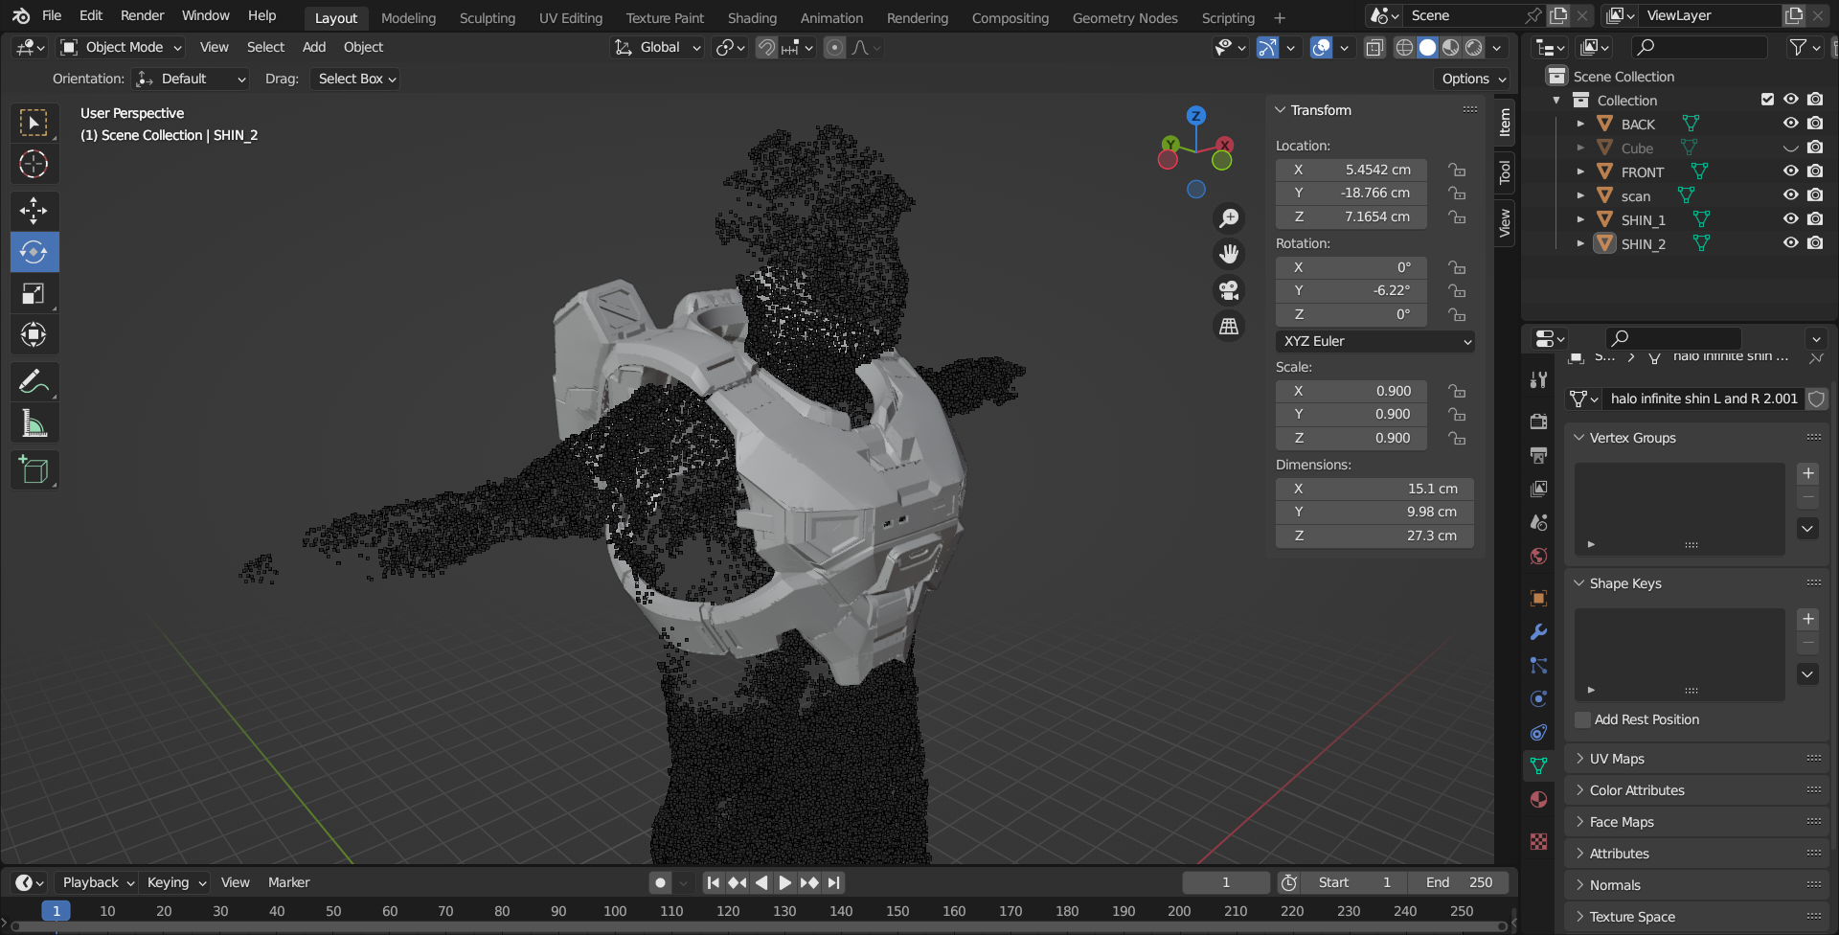
Task: Open the Object Mode dropdown
Action: [121, 47]
